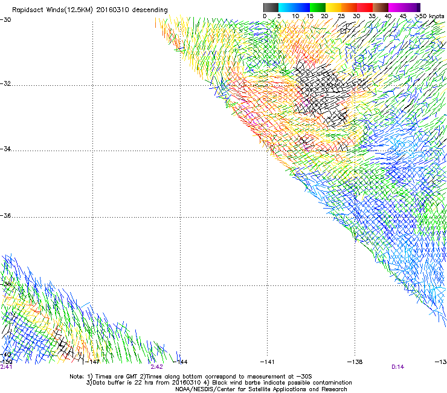
Task: Click the -144 longitude axis label
Action: click(x=181, y=362)
